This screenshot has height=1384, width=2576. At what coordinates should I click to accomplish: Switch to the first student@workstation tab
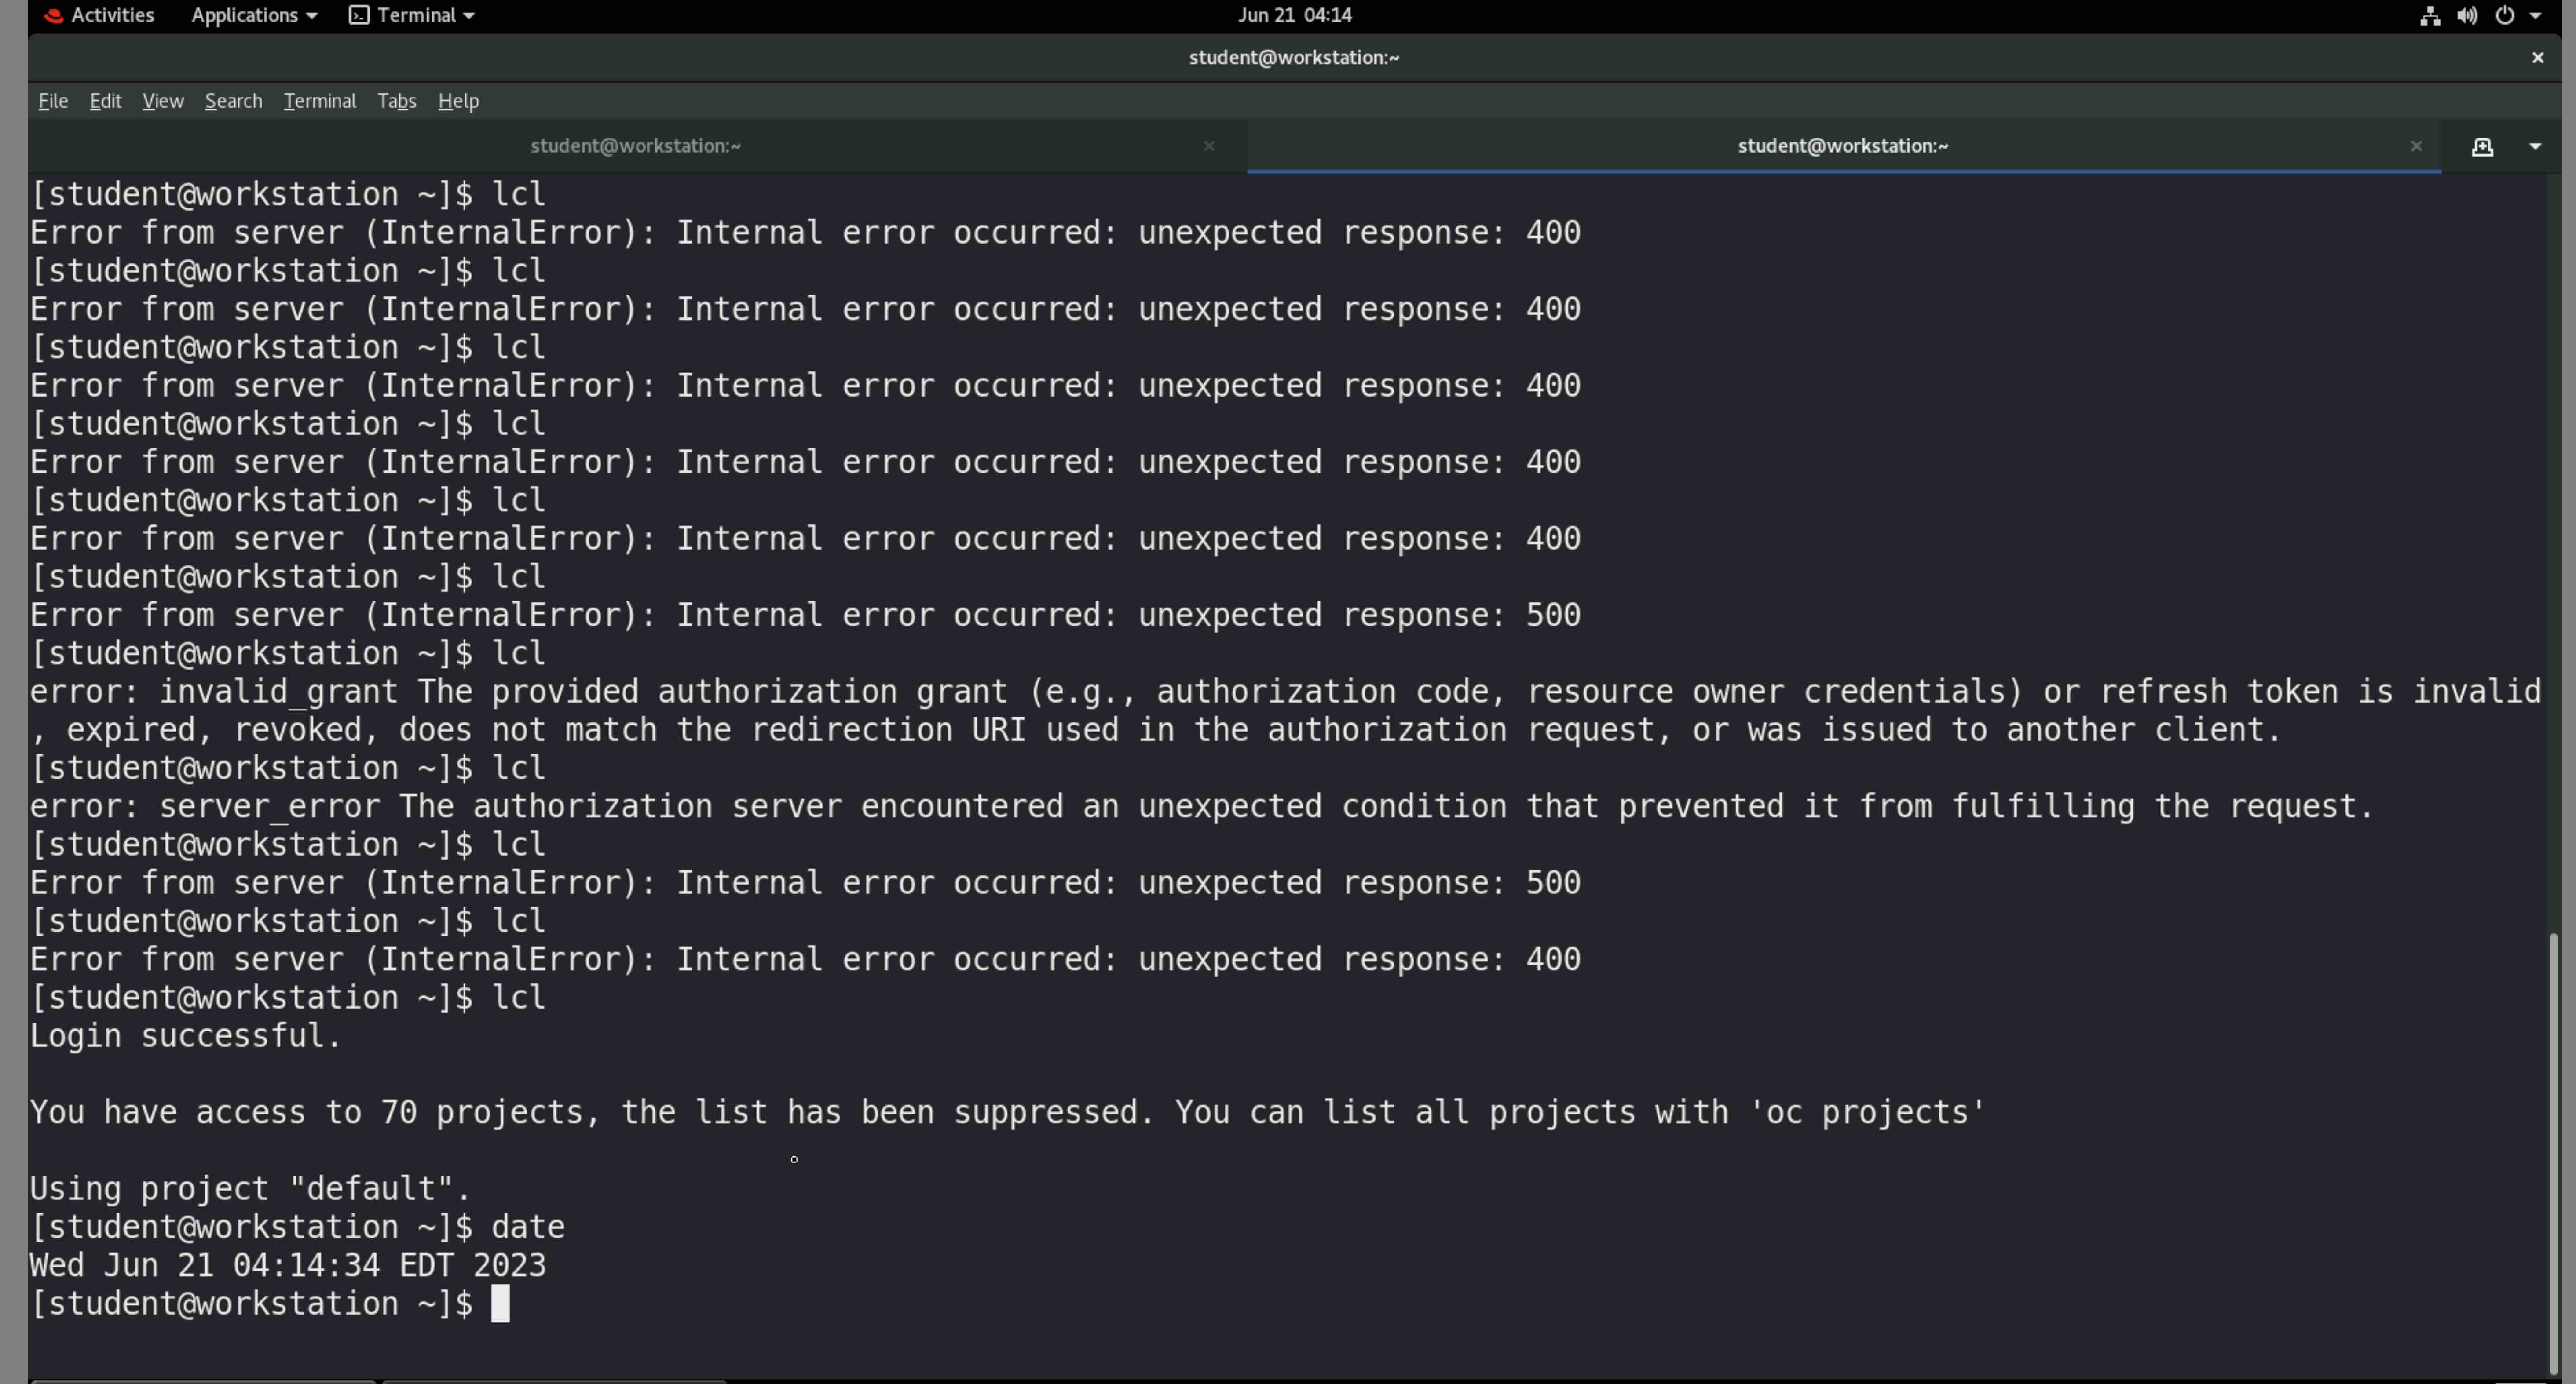pyautogui.click(x=635, y=146)
